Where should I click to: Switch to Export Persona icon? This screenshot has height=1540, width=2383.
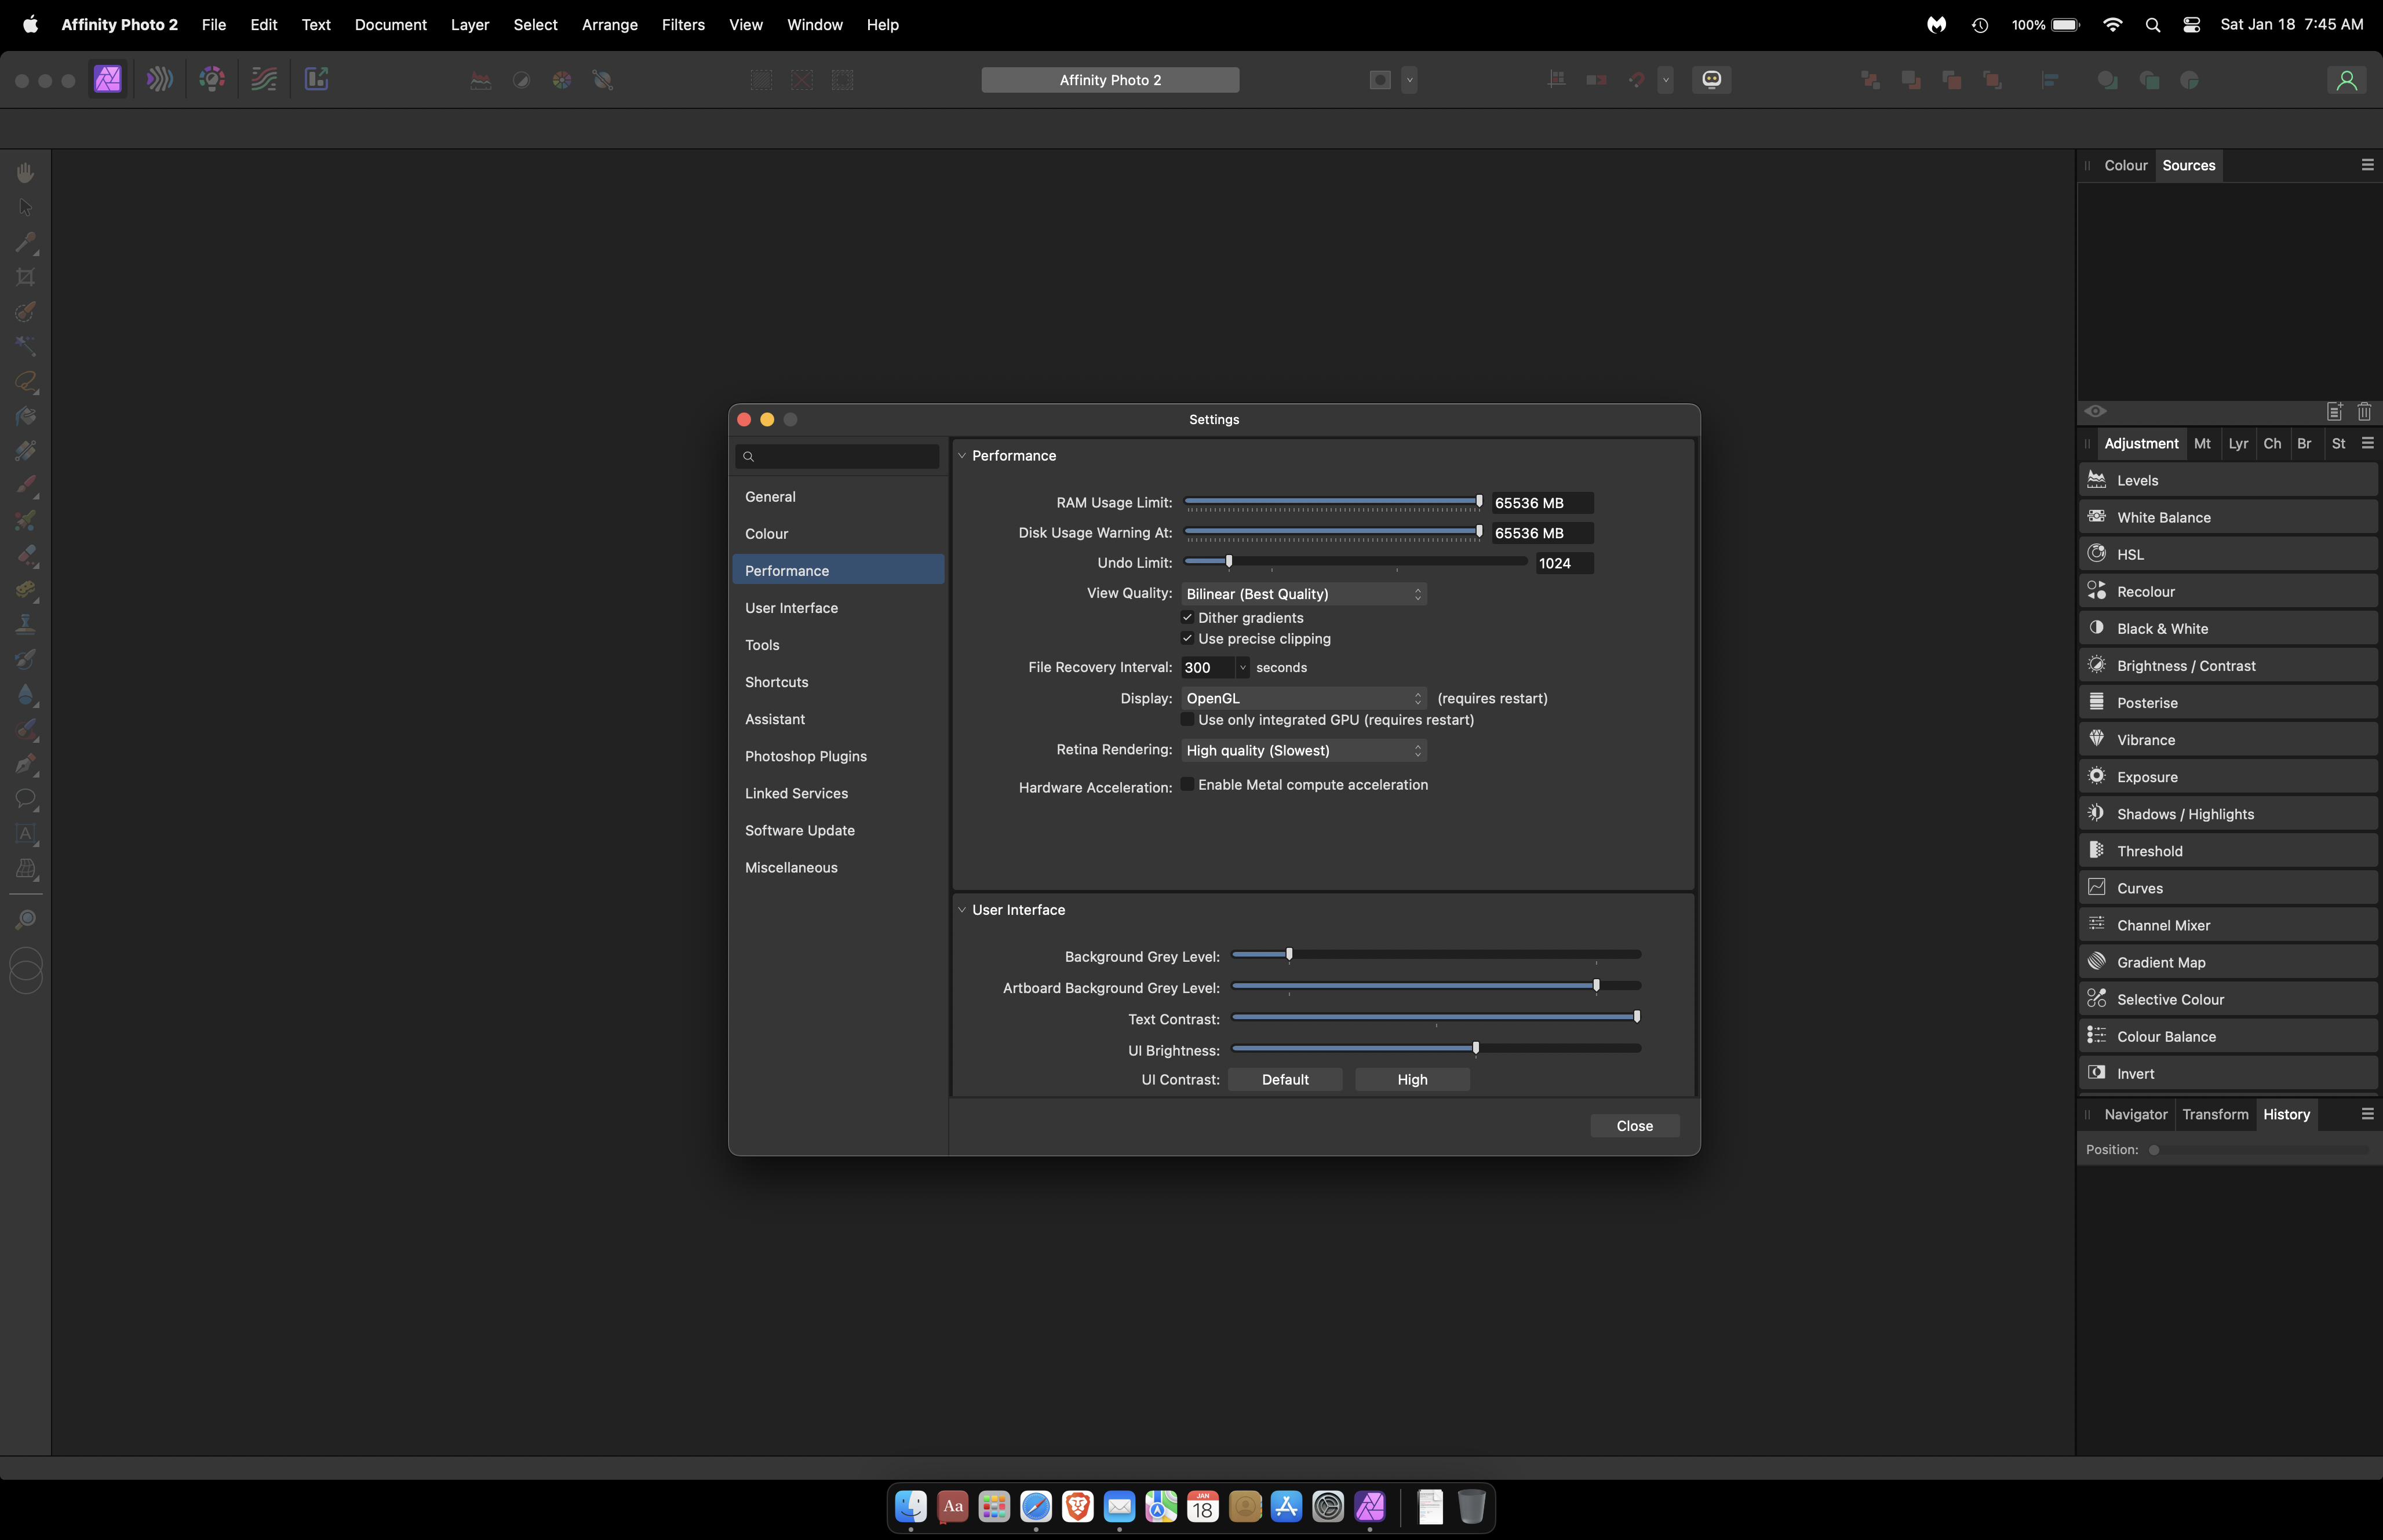[x=316, y=79]
